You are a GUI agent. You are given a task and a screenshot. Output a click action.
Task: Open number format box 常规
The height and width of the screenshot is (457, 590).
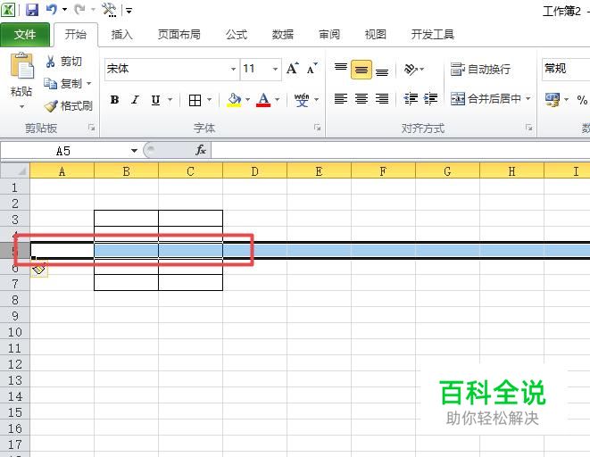click(566, 70)
